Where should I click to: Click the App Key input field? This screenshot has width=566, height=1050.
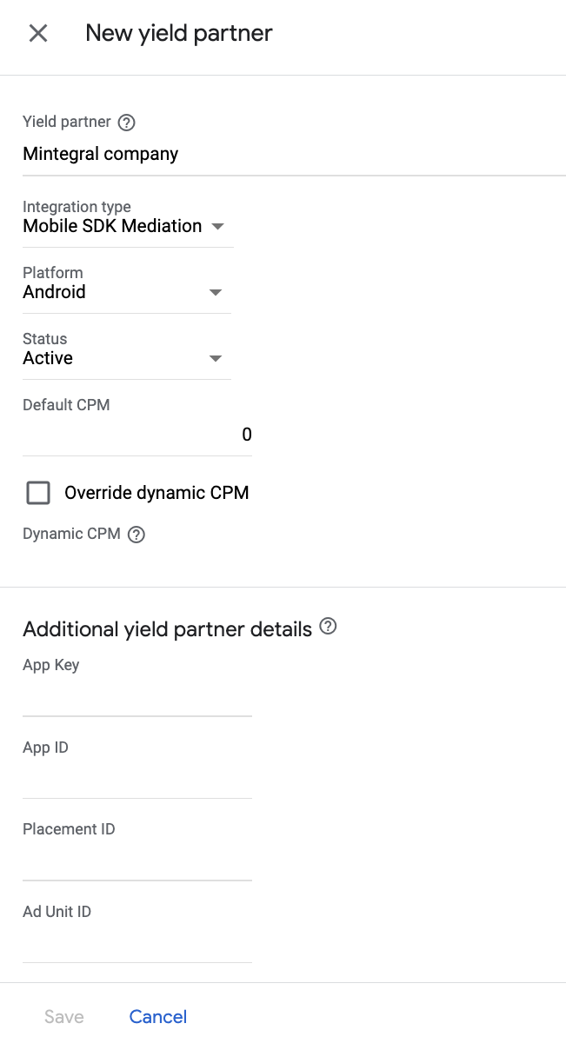pyautogui.click(x=137, y=698)
